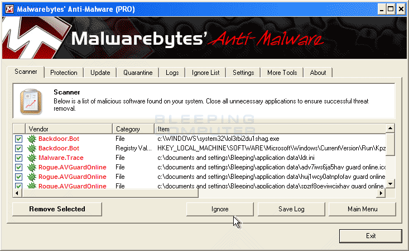Screen dimensions: 409x251
Task: Open the Protection tab
Action: pos(64,73)
